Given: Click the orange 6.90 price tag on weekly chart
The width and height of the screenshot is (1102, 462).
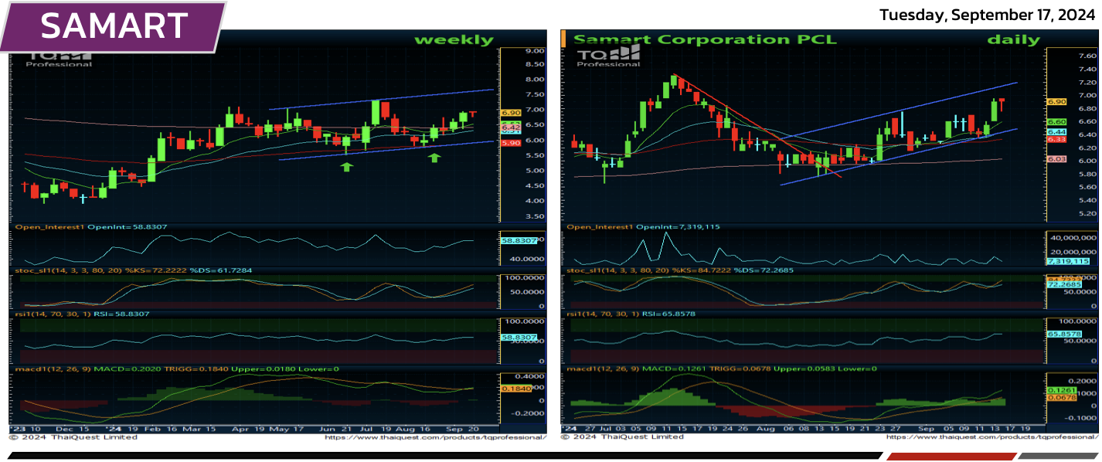Looking at the screenshot, I should (510, 114).
